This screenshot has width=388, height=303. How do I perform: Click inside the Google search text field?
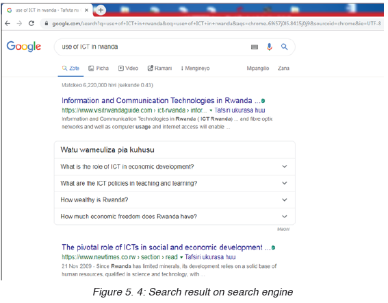pyautogui.click(x=153, y=47)
